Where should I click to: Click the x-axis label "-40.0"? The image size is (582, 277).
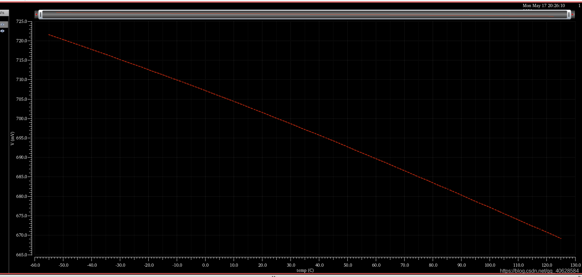click(x=92, y=265)
